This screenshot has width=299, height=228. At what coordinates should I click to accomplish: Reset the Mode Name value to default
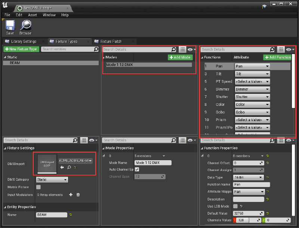pos(175,163)
